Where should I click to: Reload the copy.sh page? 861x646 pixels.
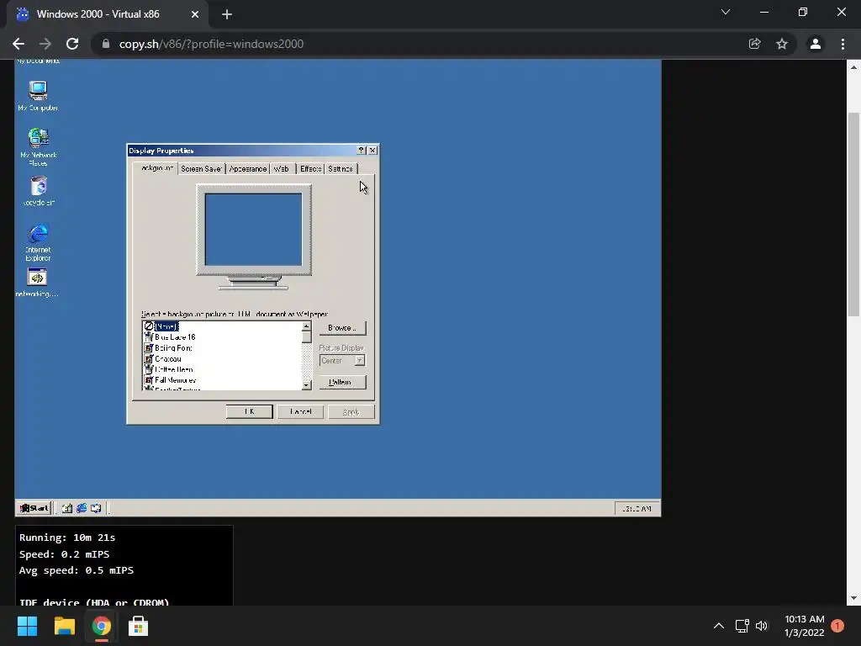(72, 44)
